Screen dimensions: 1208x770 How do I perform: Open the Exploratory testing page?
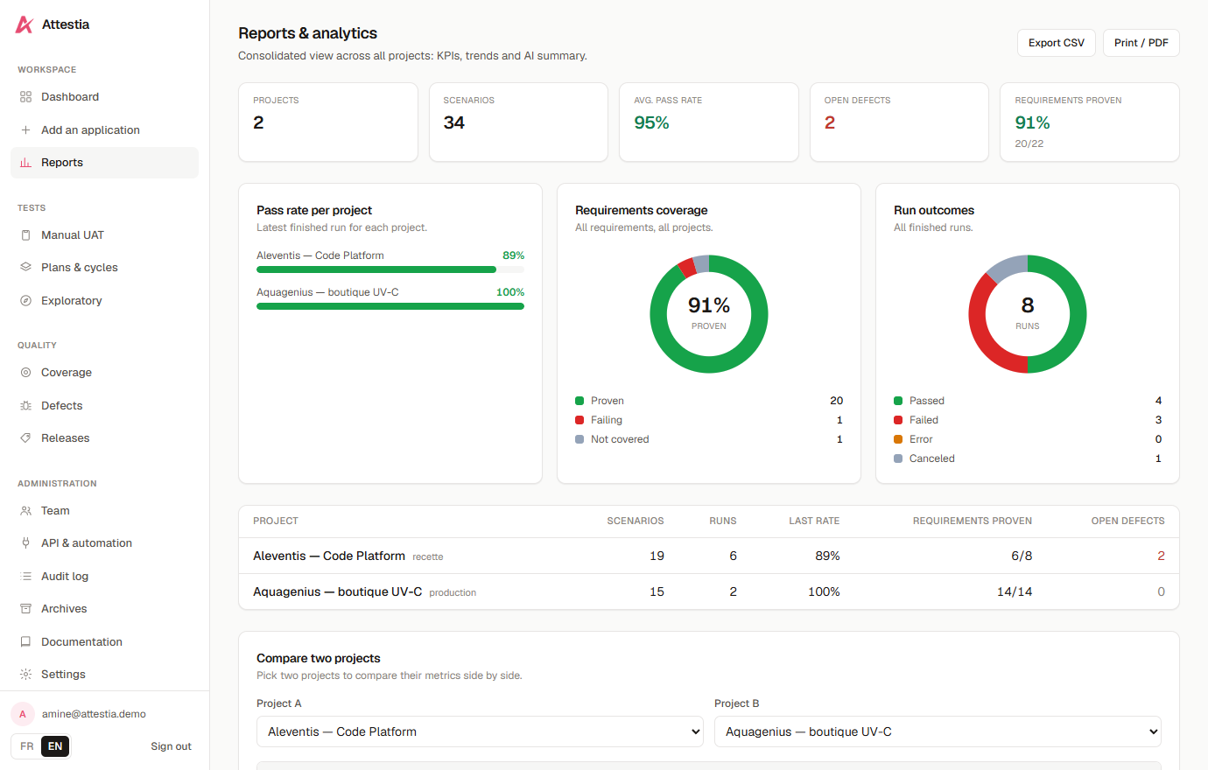[x=104, y=301]
